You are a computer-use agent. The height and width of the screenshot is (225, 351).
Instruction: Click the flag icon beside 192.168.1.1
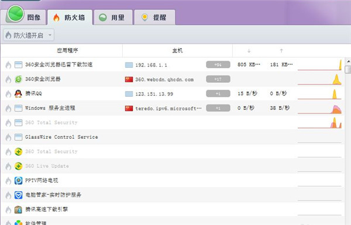pos(129,65)
